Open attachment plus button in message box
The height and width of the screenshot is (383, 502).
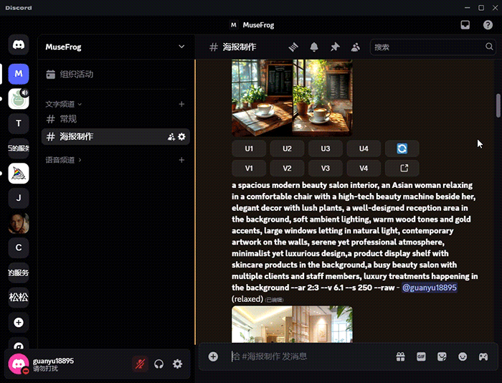point(213,356)
